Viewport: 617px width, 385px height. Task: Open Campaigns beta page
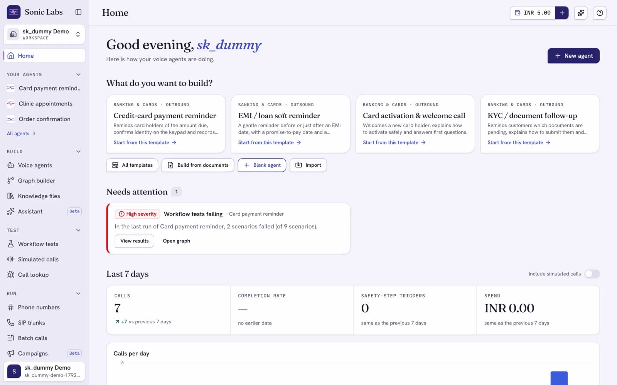[44, 353]
